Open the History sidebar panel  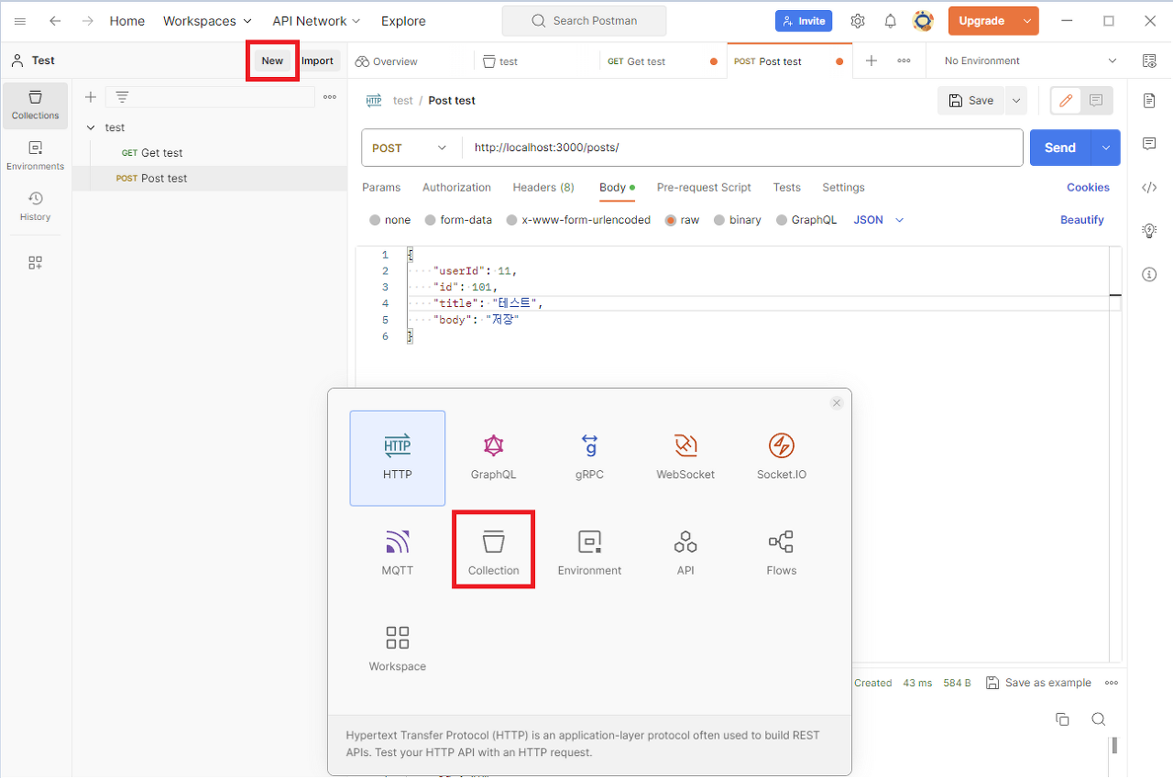36,206
